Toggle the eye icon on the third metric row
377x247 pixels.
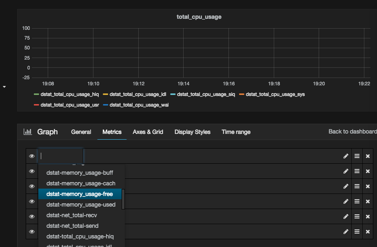point(32,186)
